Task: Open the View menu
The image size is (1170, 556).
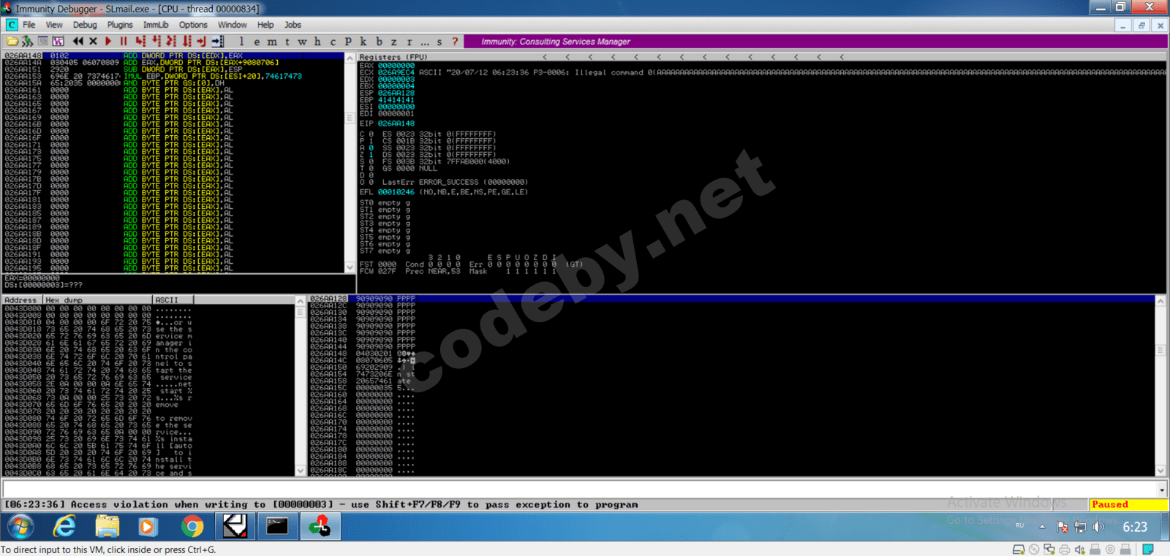Action: (54, 25)
